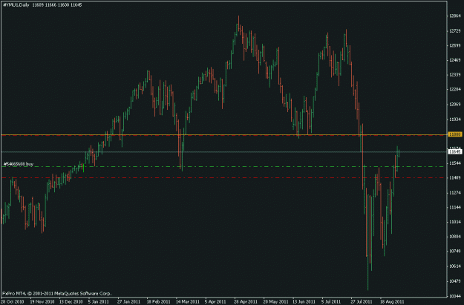Screen dimensions: 464x305
Task: Click the 27 Jul 2011 date label
Action: [362, 302]
